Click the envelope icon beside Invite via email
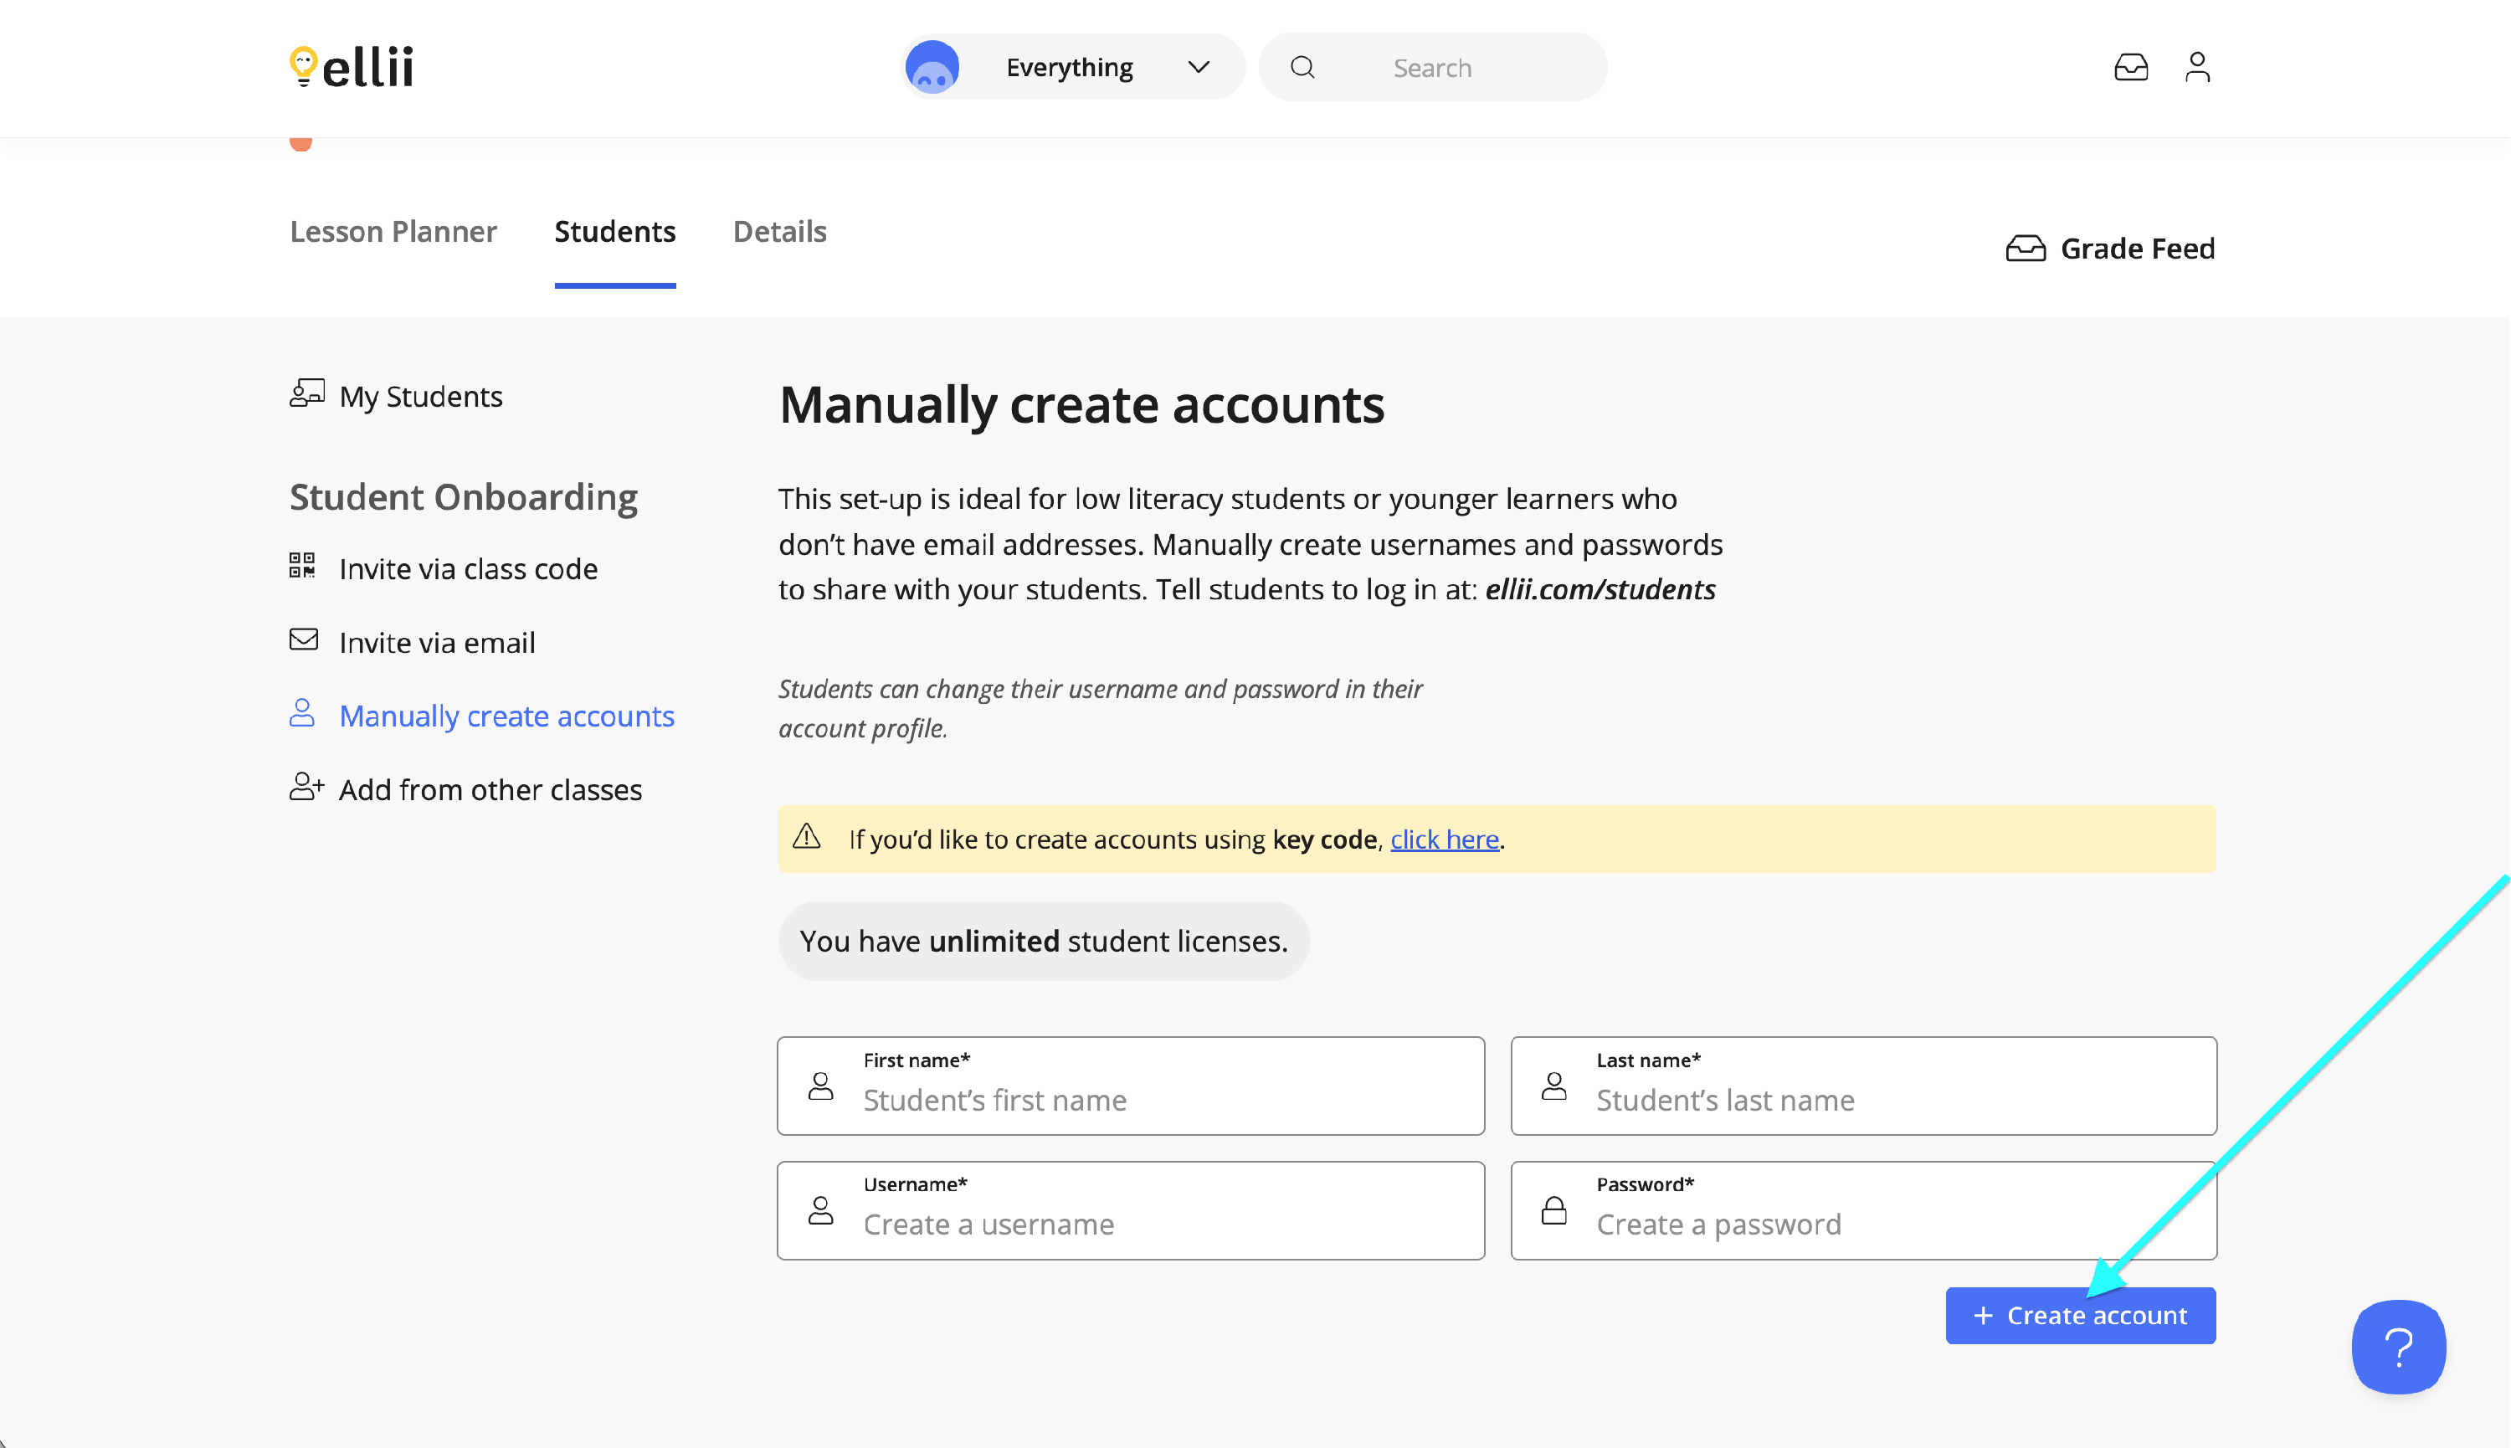Viewport: 2511px width, 1448px height. (303, 639)
